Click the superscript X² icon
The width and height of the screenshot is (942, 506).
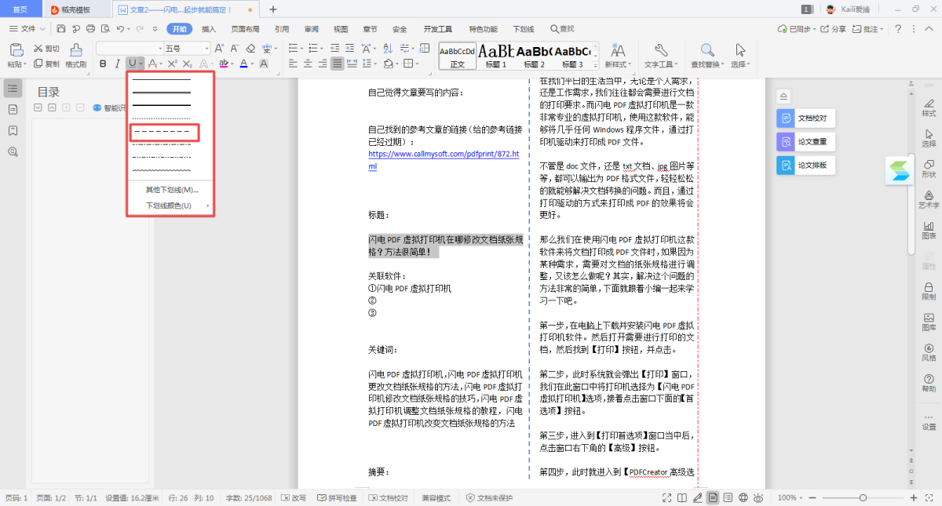coord(173,64)
